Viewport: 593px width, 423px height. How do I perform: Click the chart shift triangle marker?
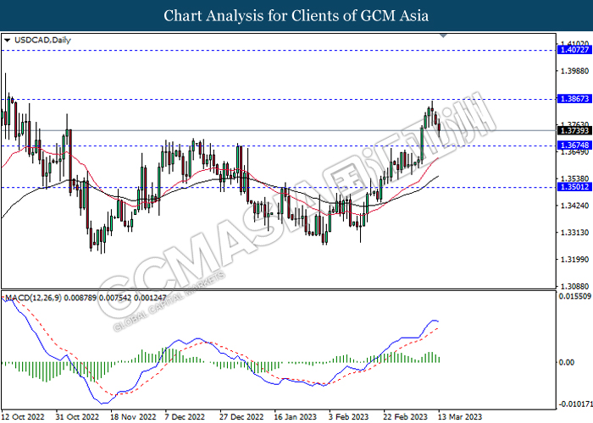pos(443,36)
